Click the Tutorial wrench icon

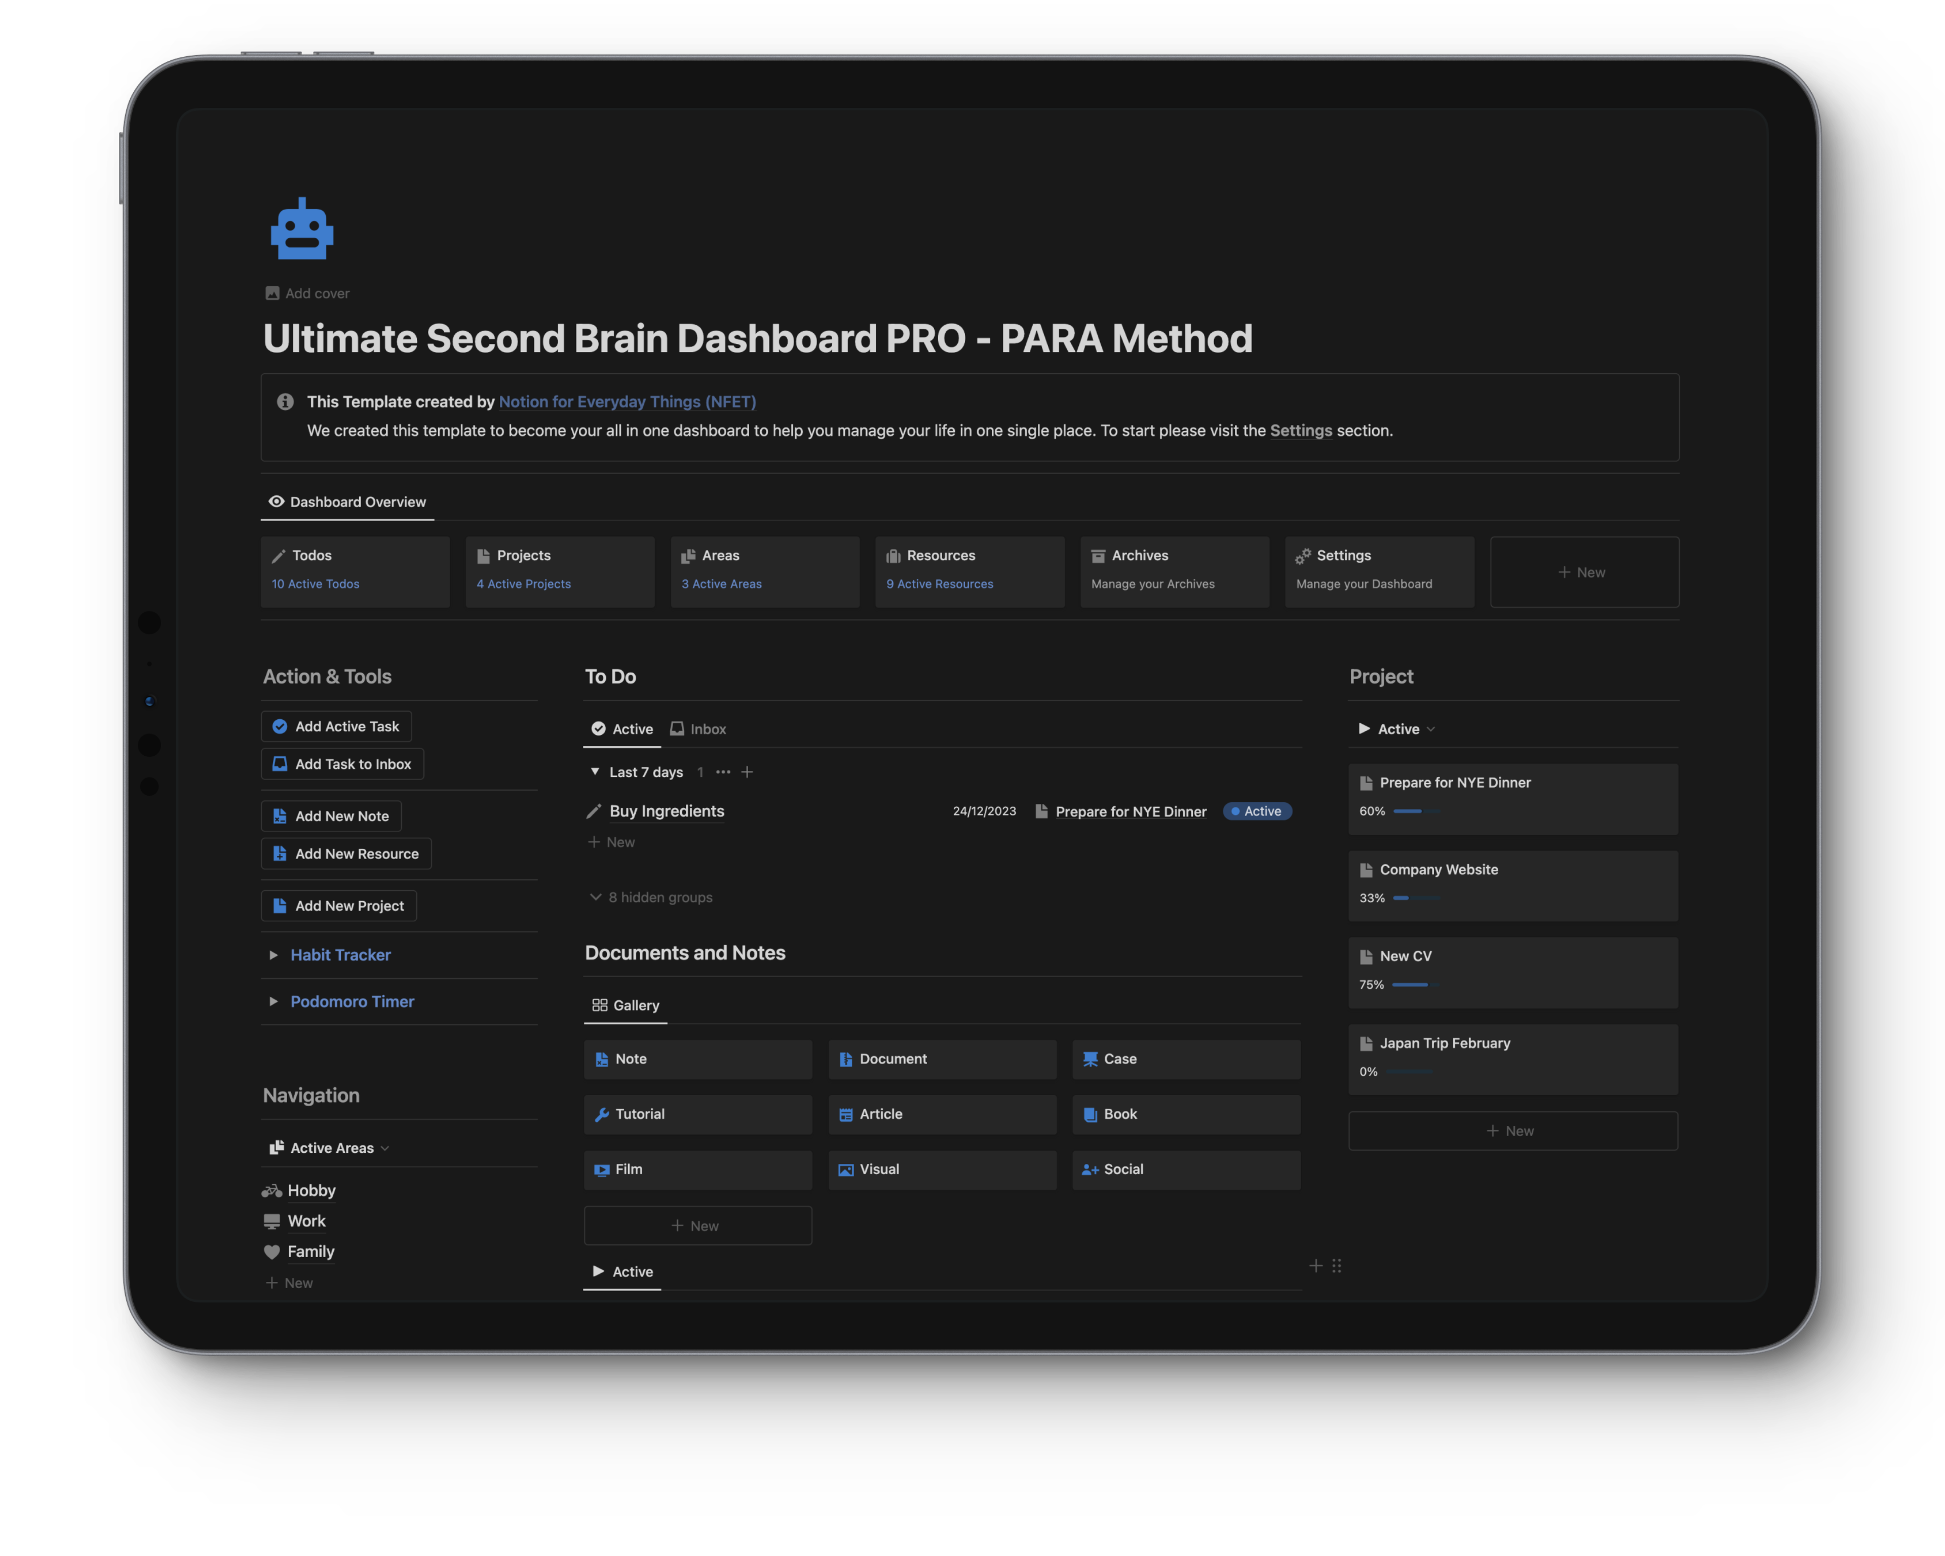[x=602, y=1115]
